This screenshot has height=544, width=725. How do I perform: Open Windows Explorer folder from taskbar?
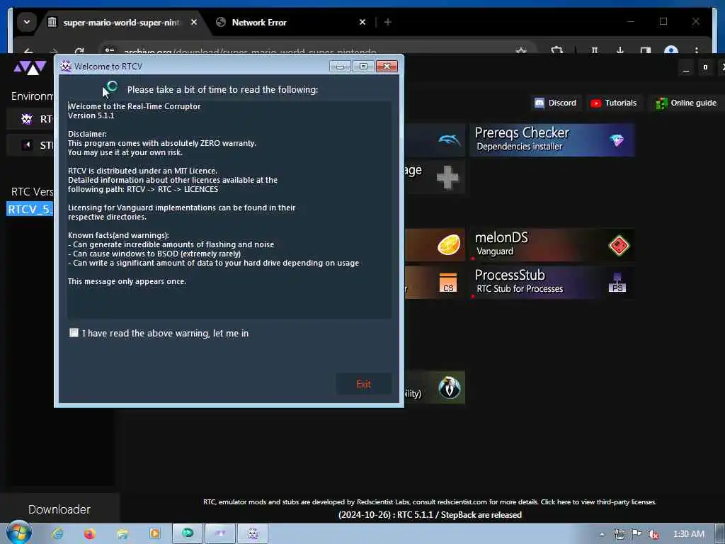[x=122, y=534]
